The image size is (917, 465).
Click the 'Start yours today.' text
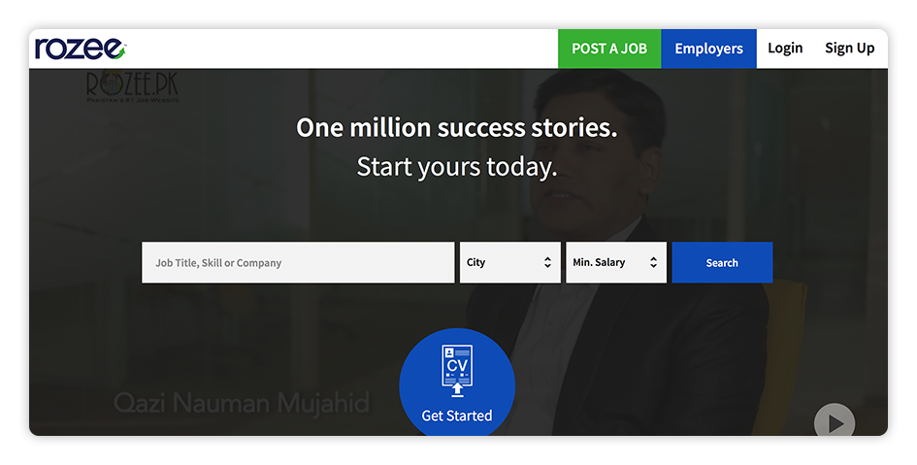(457, 167)
